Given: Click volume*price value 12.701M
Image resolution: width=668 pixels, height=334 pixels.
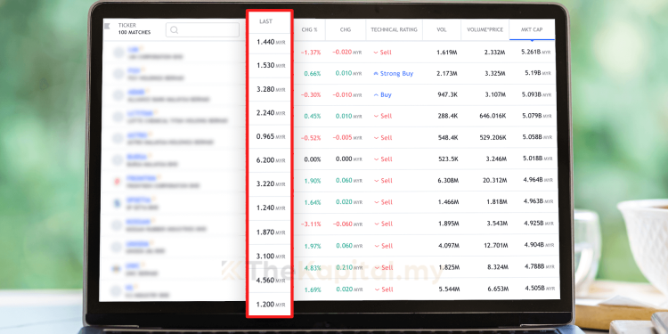Looking at the screenshot, I should 495,246.
